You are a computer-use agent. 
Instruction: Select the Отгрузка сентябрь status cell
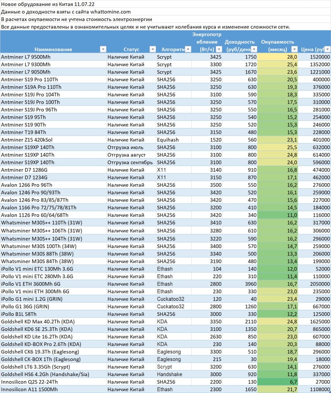(131, 162)
